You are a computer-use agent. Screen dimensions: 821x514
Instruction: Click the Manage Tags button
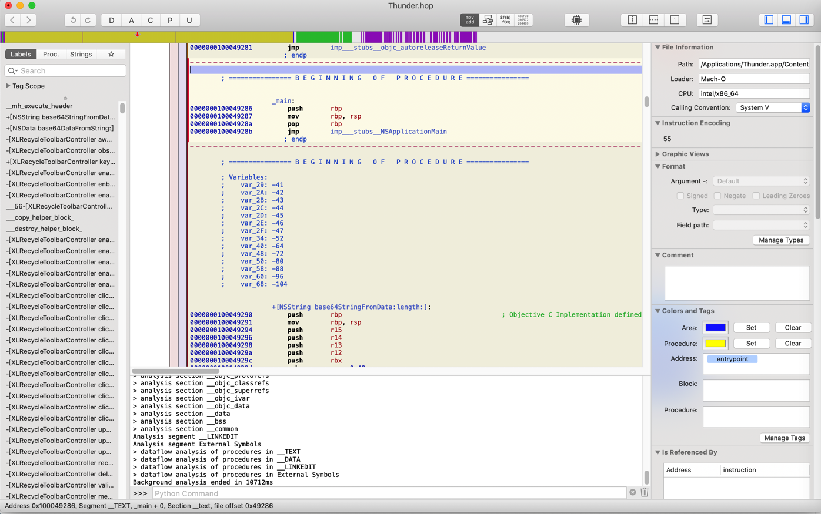coord(785,438)
